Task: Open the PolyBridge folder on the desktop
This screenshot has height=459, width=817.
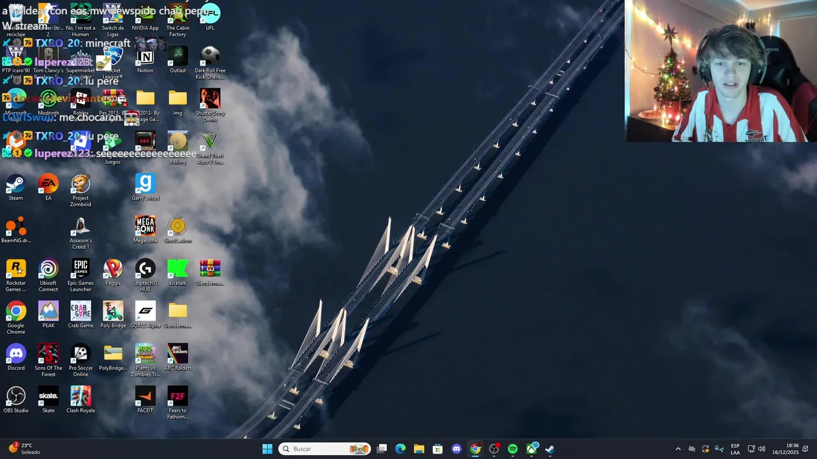Action: tap(113, 358)
